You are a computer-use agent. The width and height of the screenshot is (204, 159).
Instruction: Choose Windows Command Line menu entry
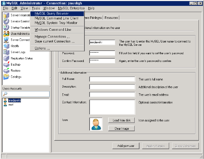pos(57,30)
